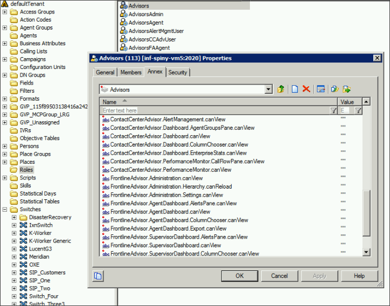390x306 pixels.
Task: Expand the Access Groups tree node
Action: click(x=5, y=12)
